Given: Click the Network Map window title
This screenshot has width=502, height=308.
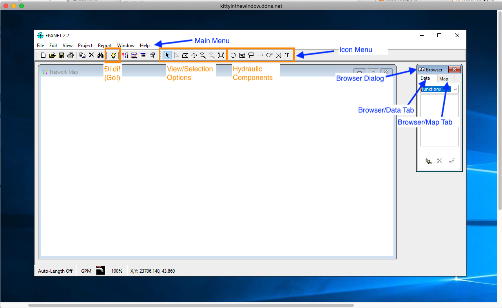Looking at the screenshot, I should 64,72.
